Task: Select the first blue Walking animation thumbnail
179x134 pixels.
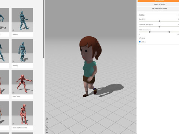Action: 22,20
